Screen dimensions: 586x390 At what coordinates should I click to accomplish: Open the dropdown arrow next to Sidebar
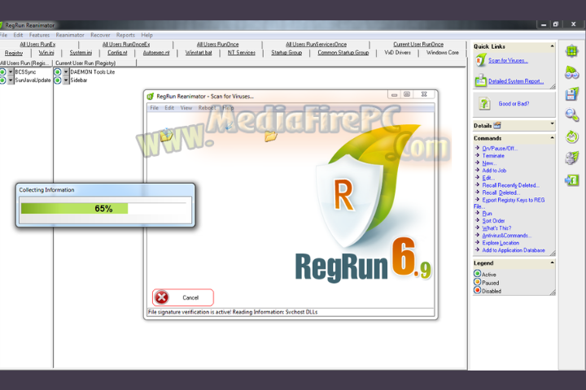[66, 80]
